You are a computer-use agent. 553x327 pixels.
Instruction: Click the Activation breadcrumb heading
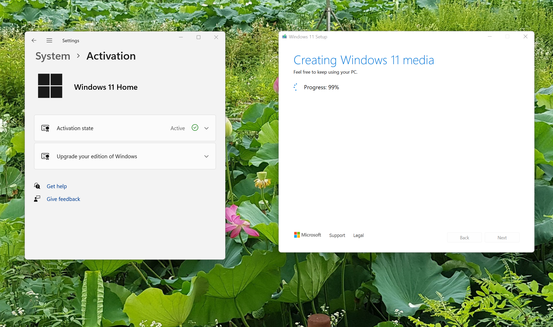pyautogui.click(x=111, y=56)
